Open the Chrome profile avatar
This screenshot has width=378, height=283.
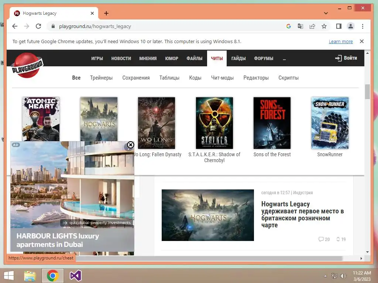[351, 26]
